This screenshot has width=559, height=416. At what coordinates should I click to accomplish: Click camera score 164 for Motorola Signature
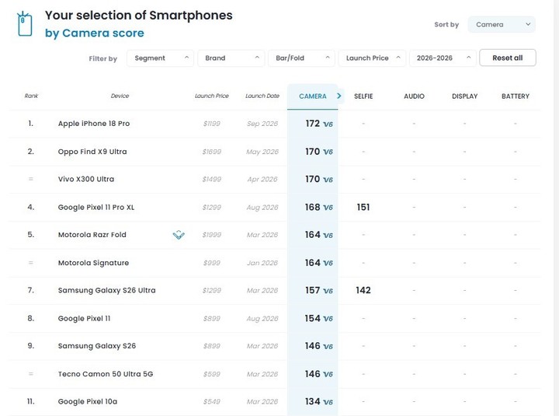point(313,263)
